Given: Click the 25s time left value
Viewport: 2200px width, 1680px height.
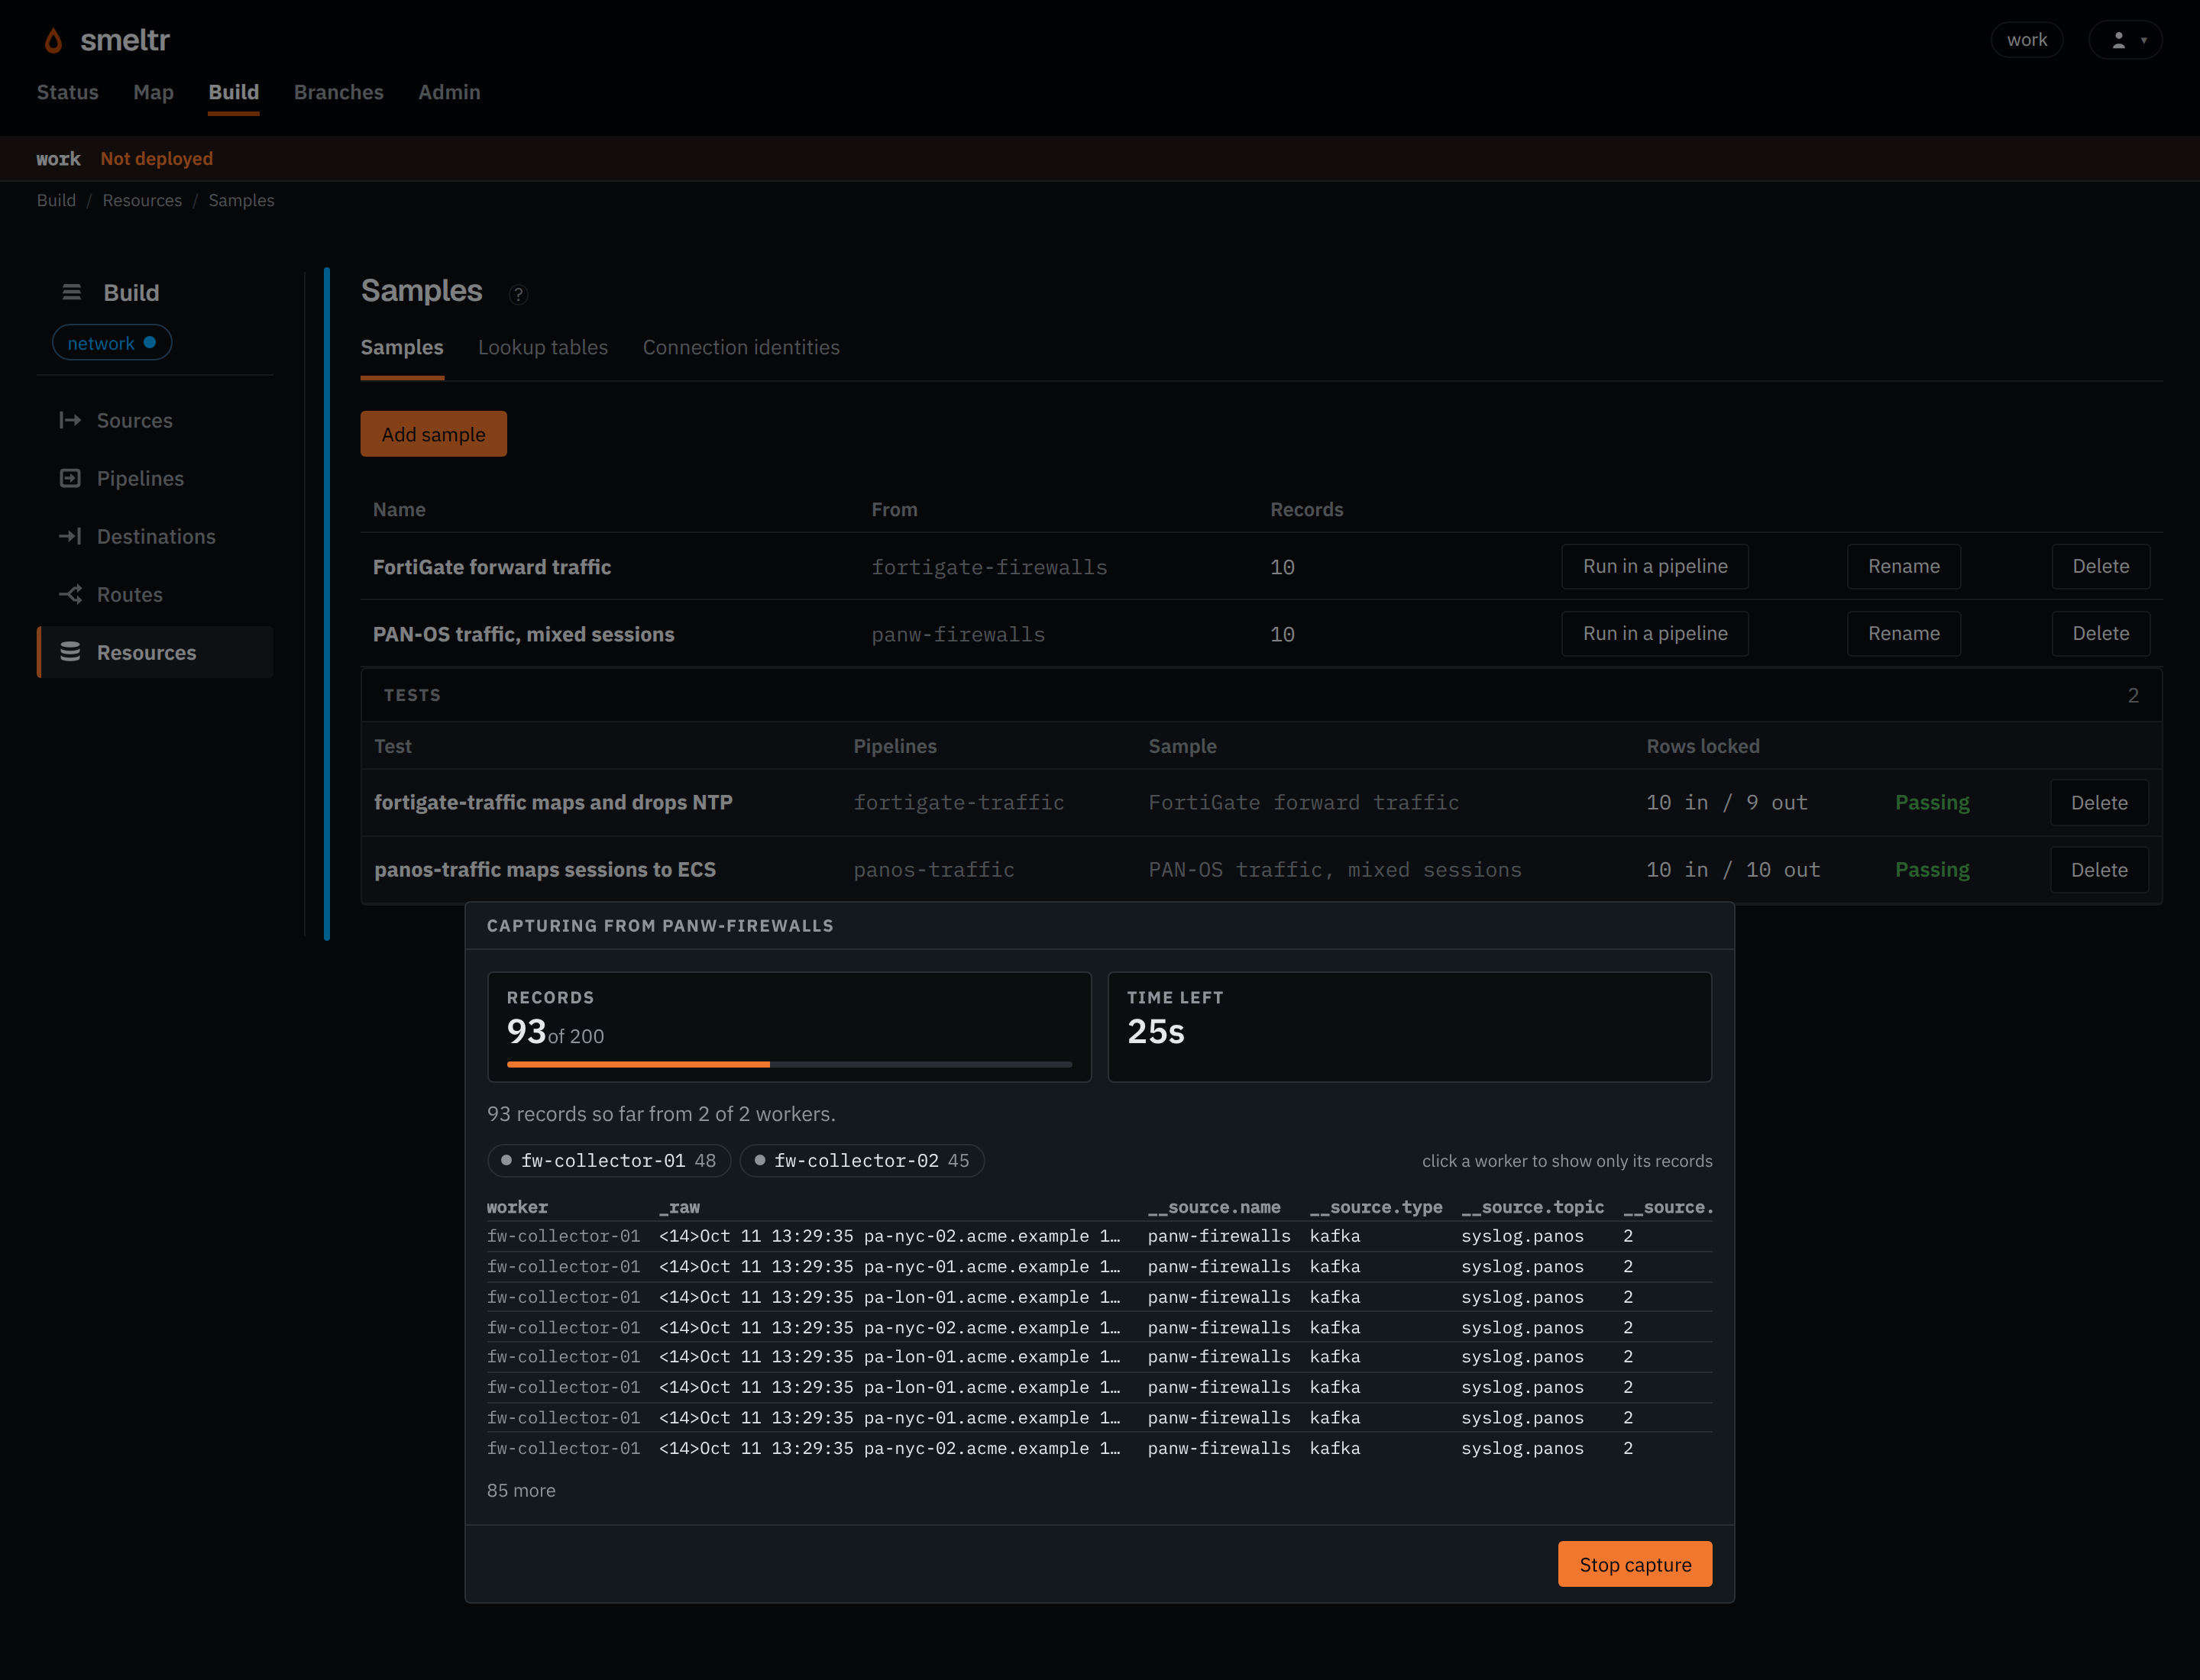Looking at the screenshot, I should (1156, 1031).
